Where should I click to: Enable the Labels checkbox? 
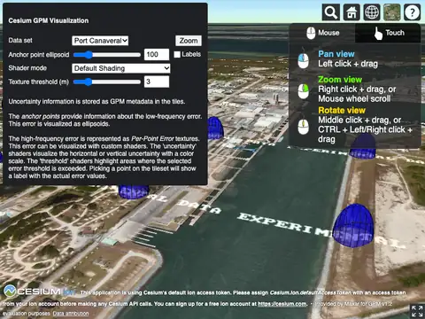coord(177,54)
